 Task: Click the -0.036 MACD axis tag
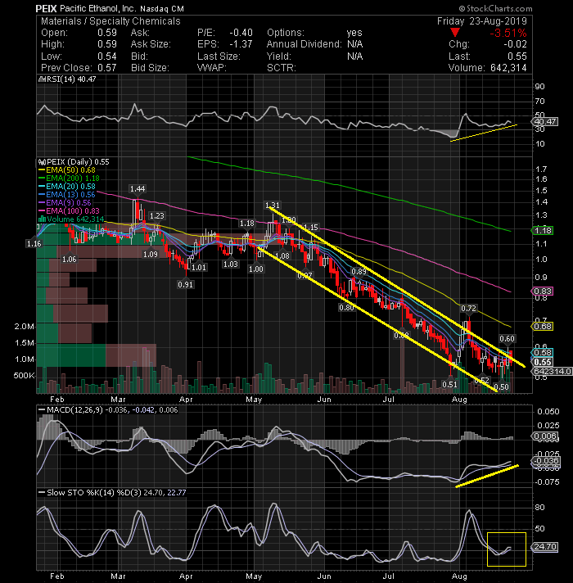pyautogui.click(x=546, y=461)
